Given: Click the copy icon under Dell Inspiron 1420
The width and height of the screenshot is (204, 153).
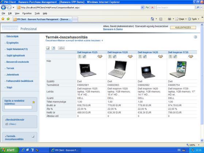Looking at the screenshot, I should coord(145,57).
